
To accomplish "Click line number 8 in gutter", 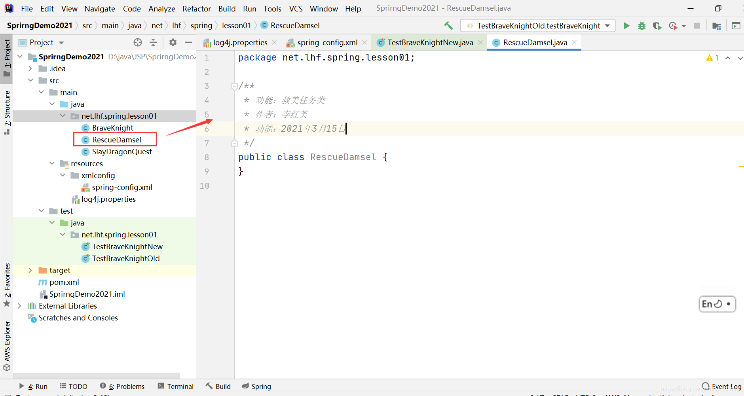I will coord(207,157).
